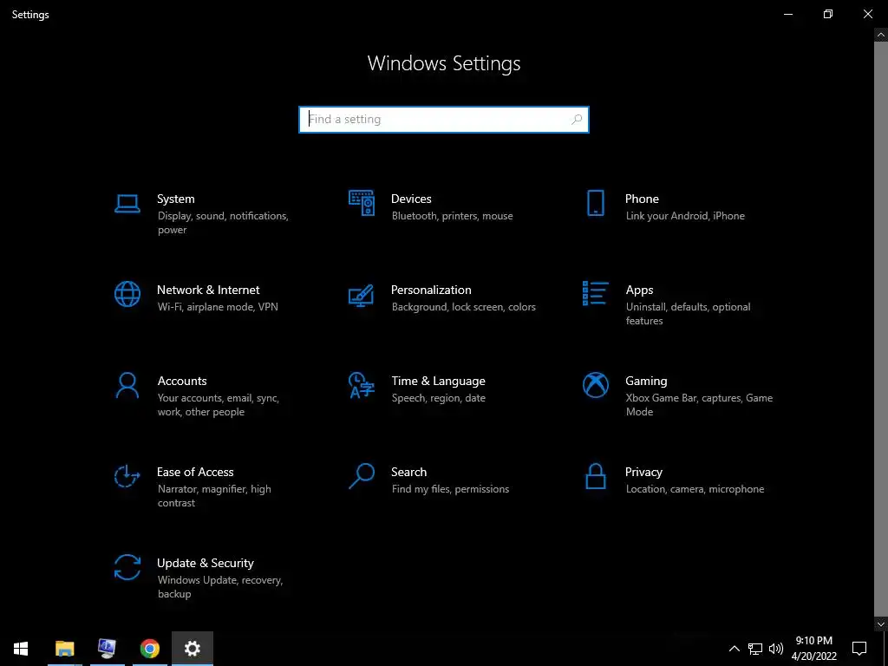888x666 pixels.
Task: Click the magnifier inside the search box
Action: click(x=577, y=120)
